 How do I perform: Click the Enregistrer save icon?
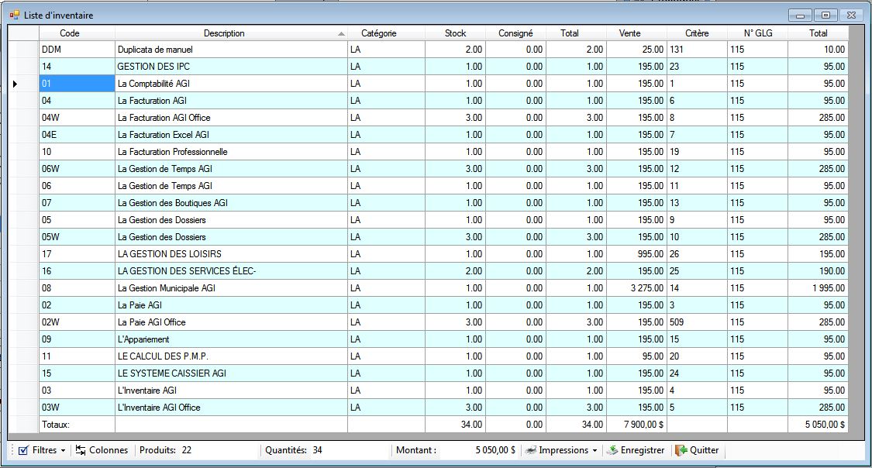click(612, 450)
